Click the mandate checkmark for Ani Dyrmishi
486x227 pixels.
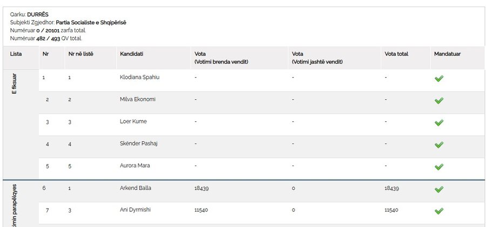pos(439,211)
